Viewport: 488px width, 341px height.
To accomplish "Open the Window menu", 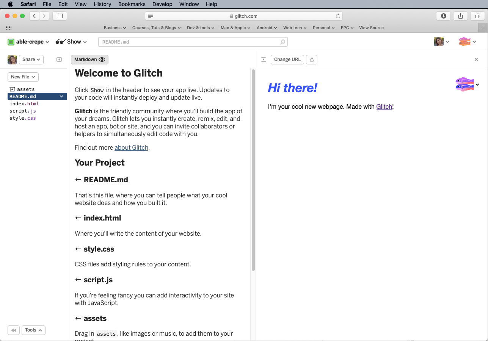I will (x=189, y=4).
